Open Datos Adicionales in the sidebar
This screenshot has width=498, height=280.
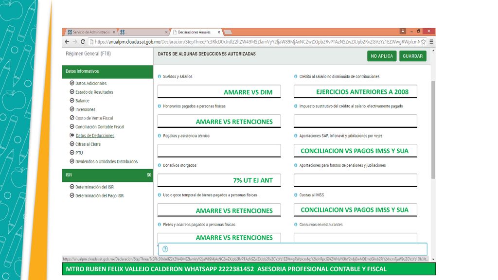pyautogui.click(x=91, y=83)
